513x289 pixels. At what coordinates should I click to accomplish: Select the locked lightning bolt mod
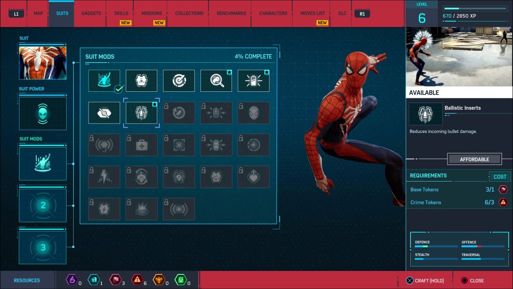coord(104,177)
